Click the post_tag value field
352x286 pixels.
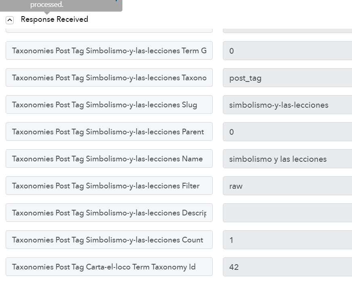click(287, 78)
